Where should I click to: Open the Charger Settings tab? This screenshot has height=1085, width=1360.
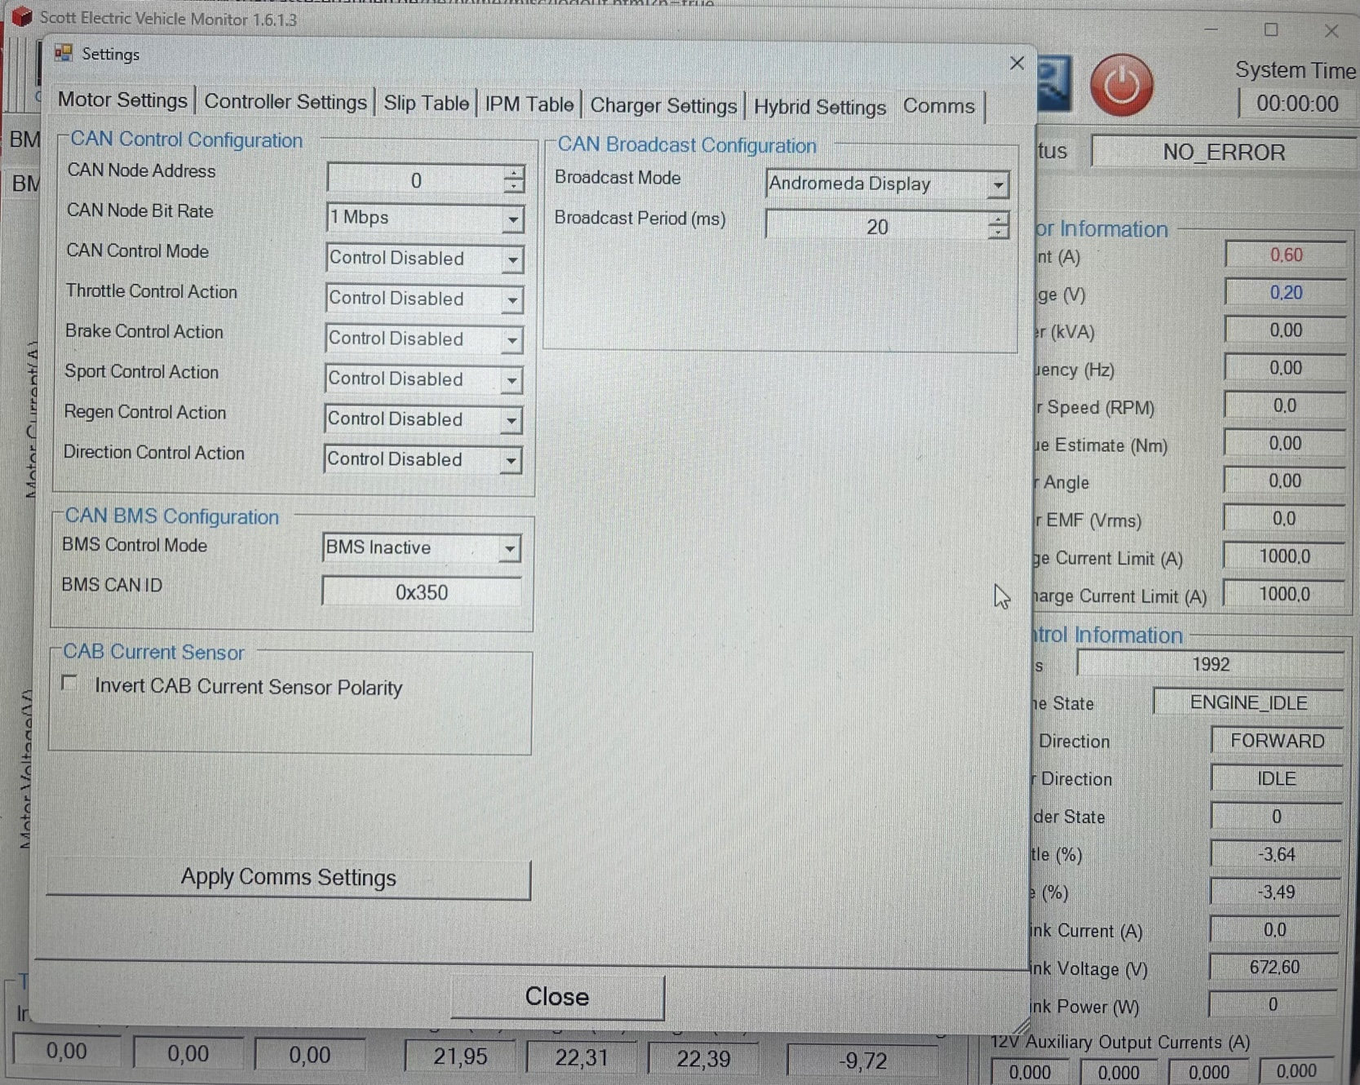pyautogui.click(x=662, y=106)
